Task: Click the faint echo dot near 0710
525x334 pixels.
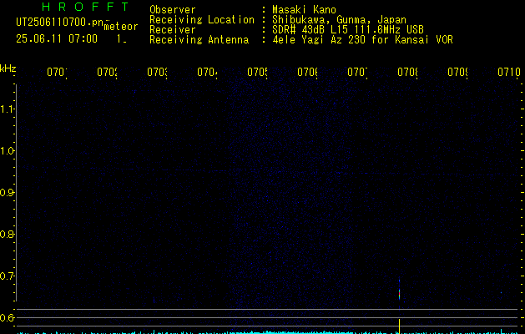Action: pyautogui.click(x=502, y=293)
